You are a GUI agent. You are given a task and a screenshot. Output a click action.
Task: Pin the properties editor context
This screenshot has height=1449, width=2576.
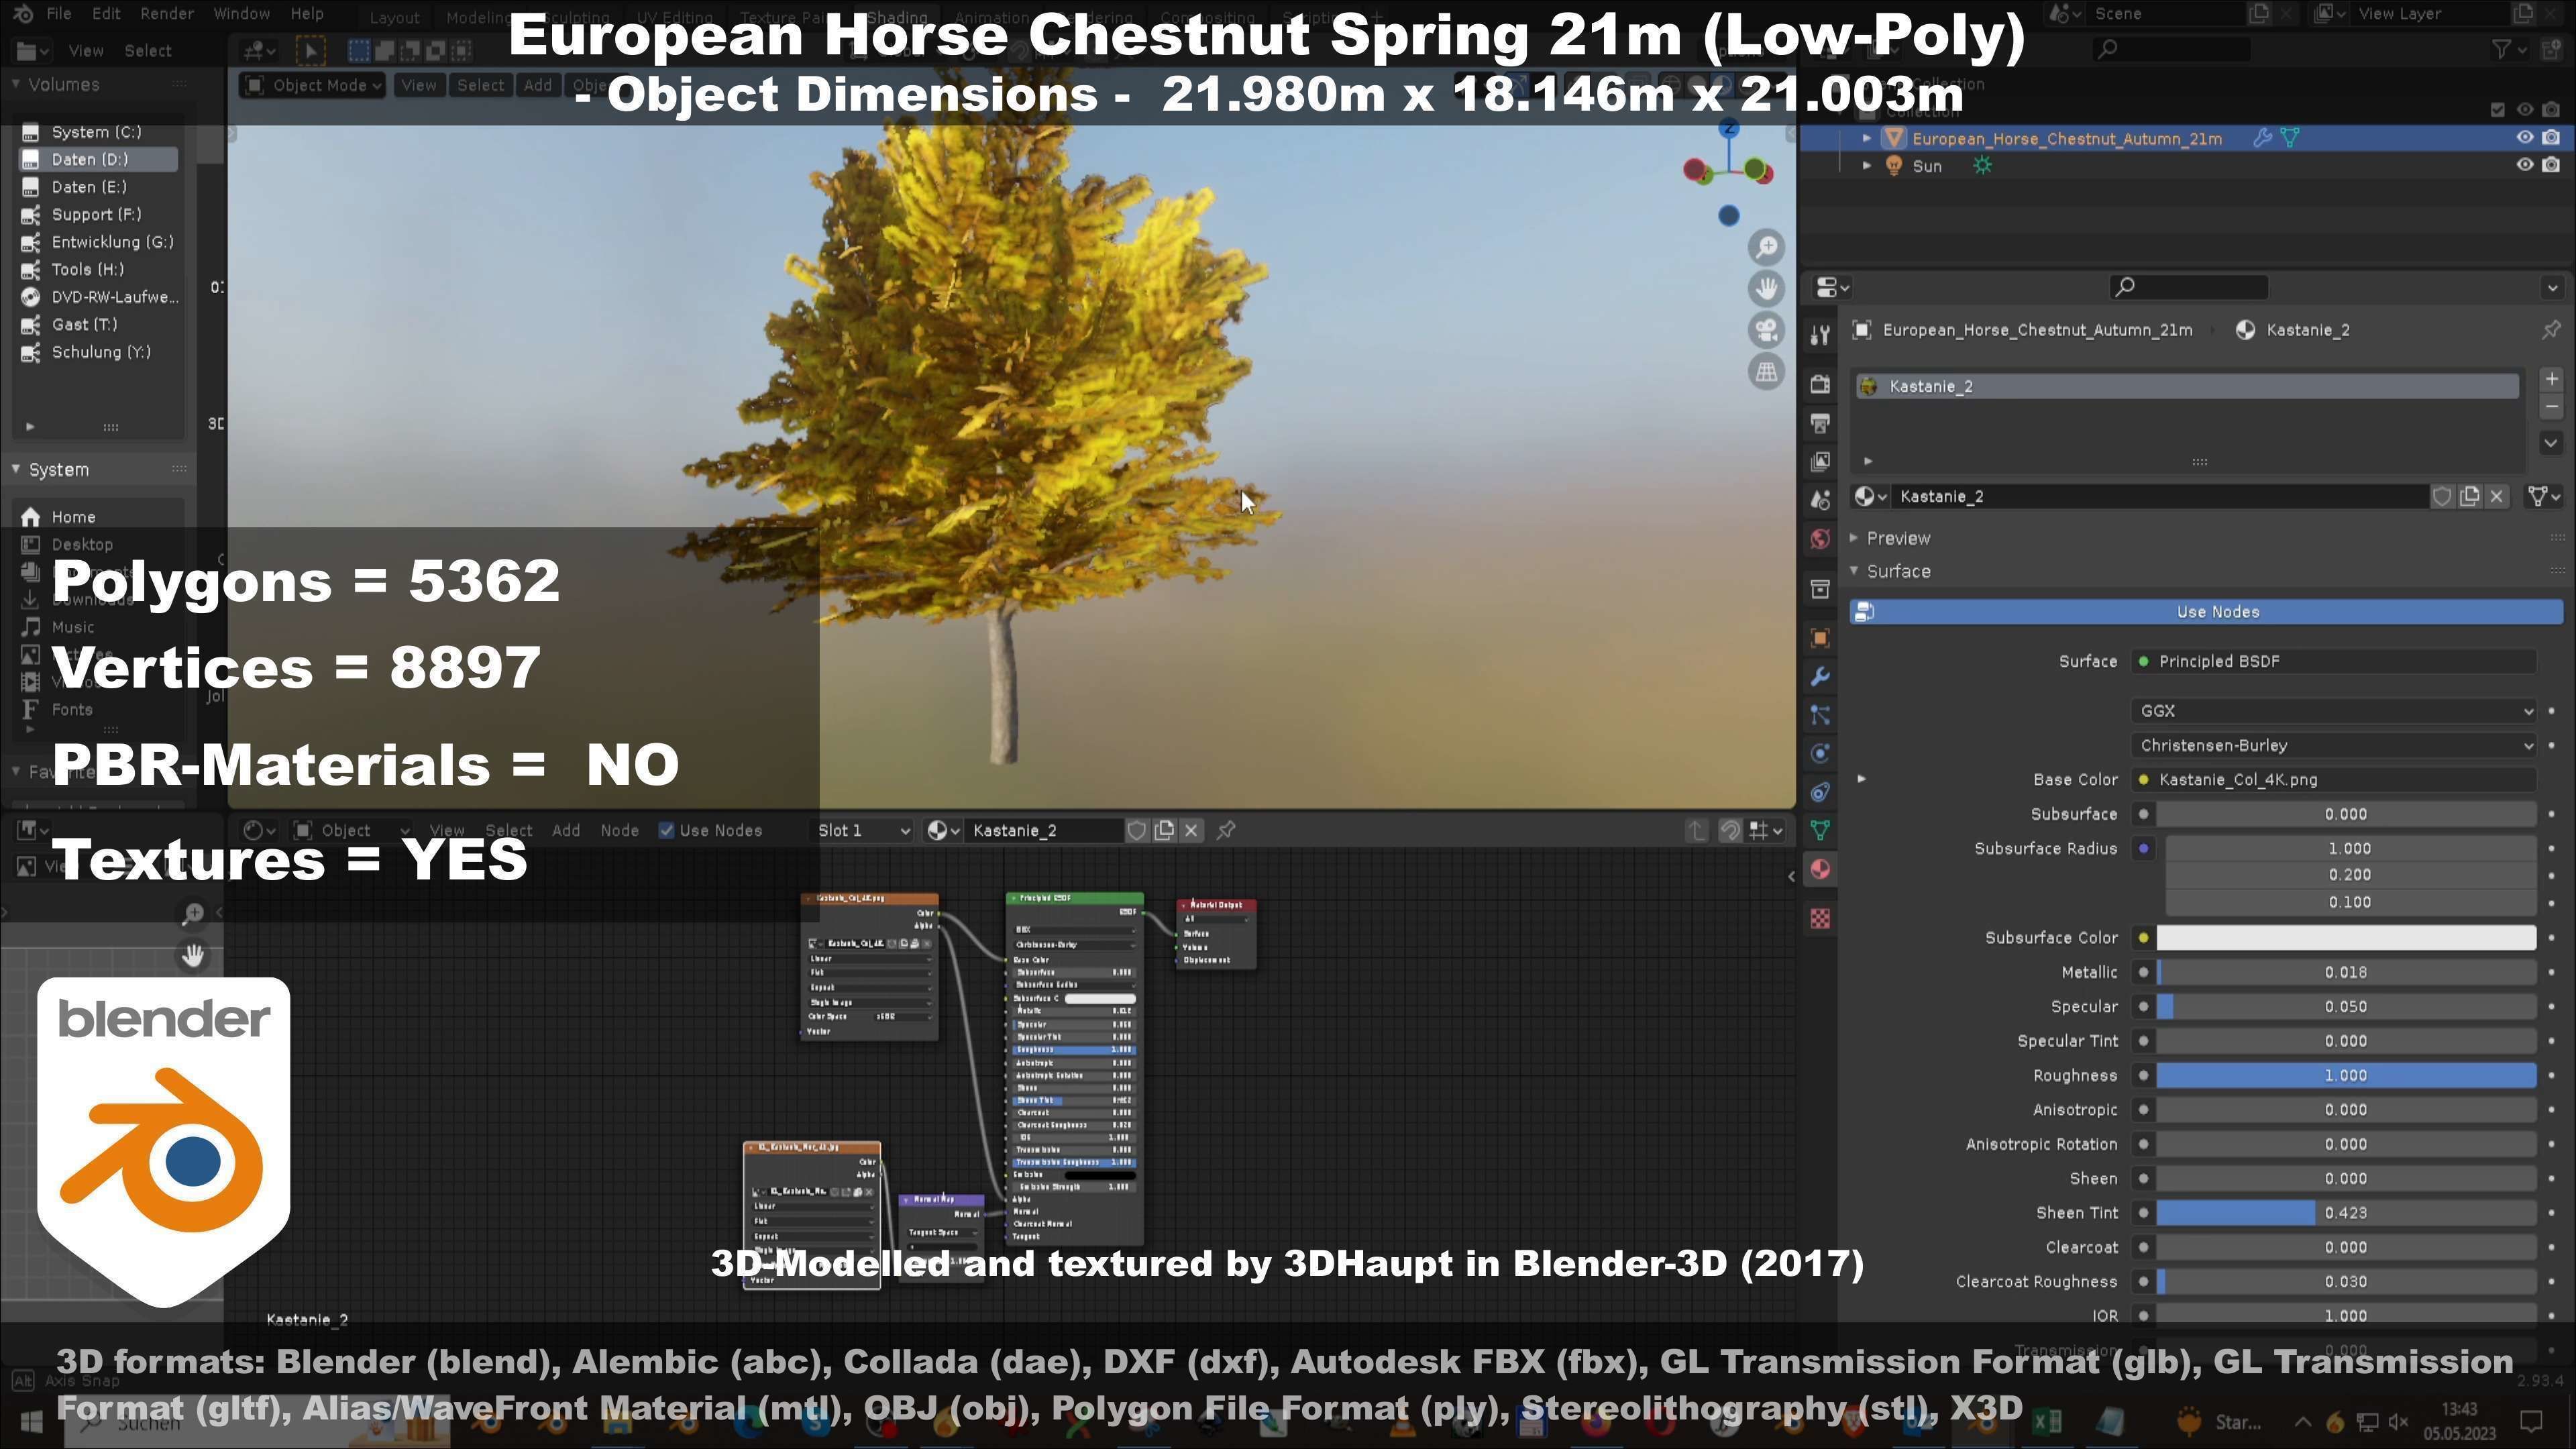pyautogui.click(x=2551, y=329)
